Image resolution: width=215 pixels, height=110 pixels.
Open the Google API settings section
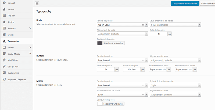pyautogui.click(x=17, y=66)
